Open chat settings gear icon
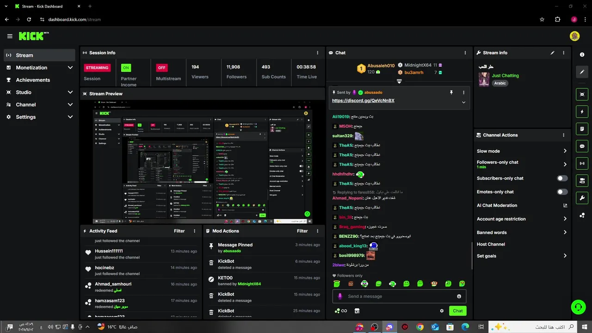 pyautogui.click(x=442, y=311)
